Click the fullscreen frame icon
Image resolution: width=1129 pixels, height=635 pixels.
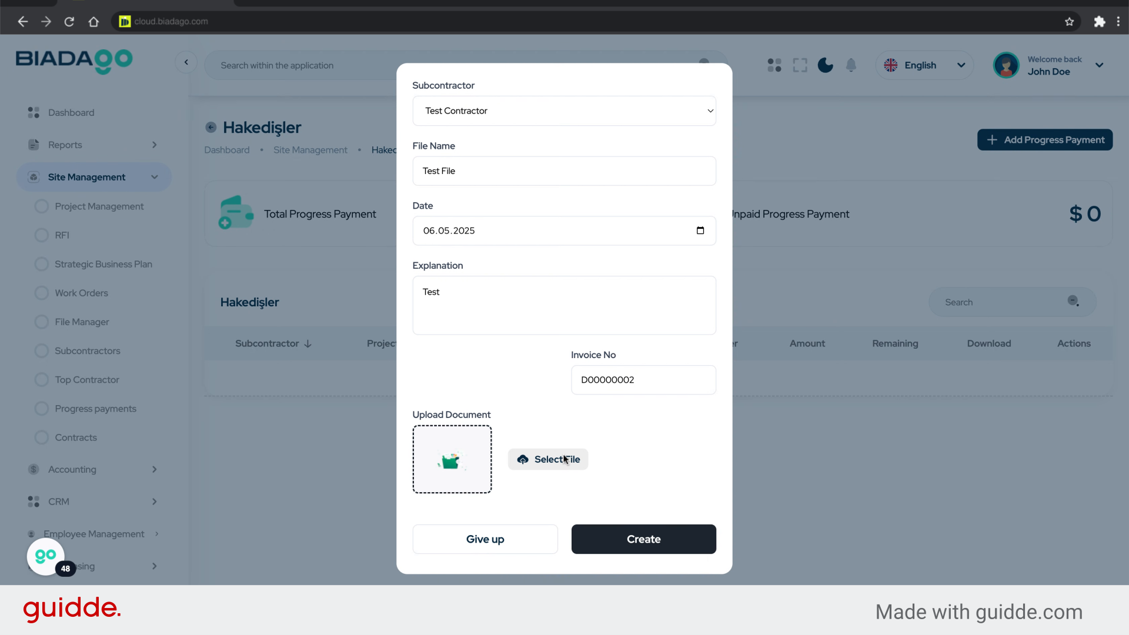click(800, 65)
